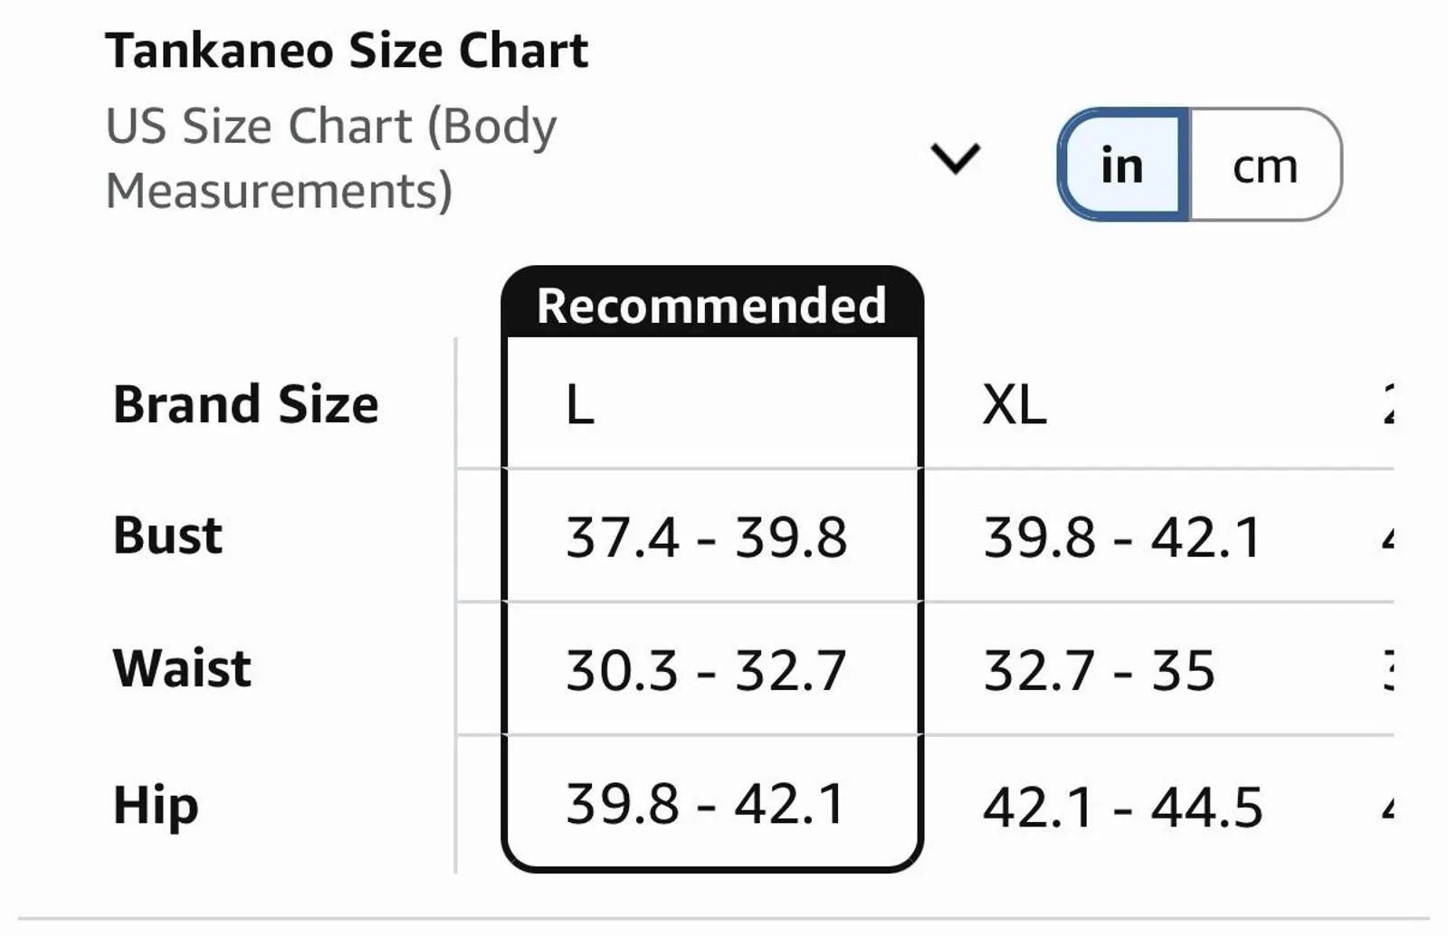
Task: Click L waist range 30.3 - 32.7
Action: [707, 670]
